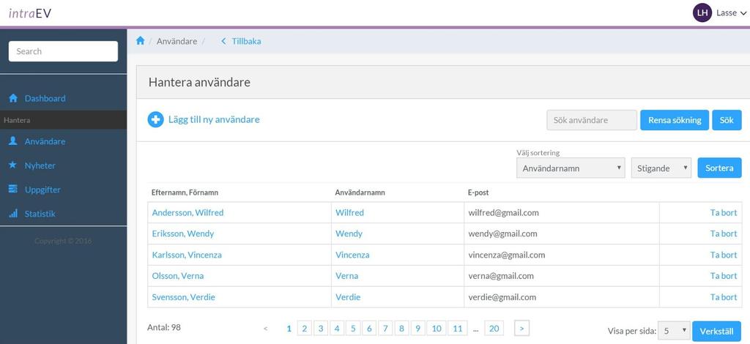The width and height of the screenshot is (750, 344).
Task: Go to the next page arrow
Action: (x=521, y=328)
